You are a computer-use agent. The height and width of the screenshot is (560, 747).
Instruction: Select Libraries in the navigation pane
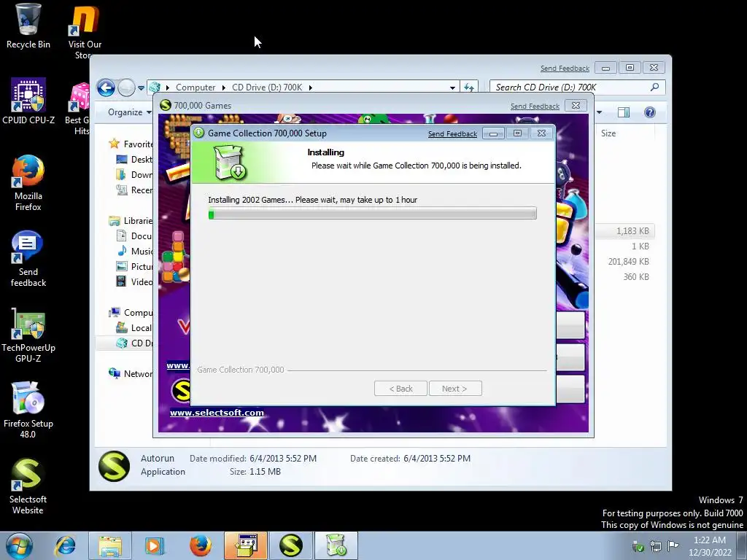coord(131,220)
